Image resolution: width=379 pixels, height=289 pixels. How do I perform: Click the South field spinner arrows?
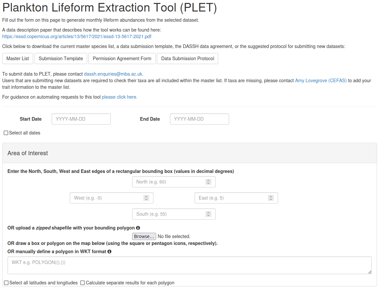(208, 214)
